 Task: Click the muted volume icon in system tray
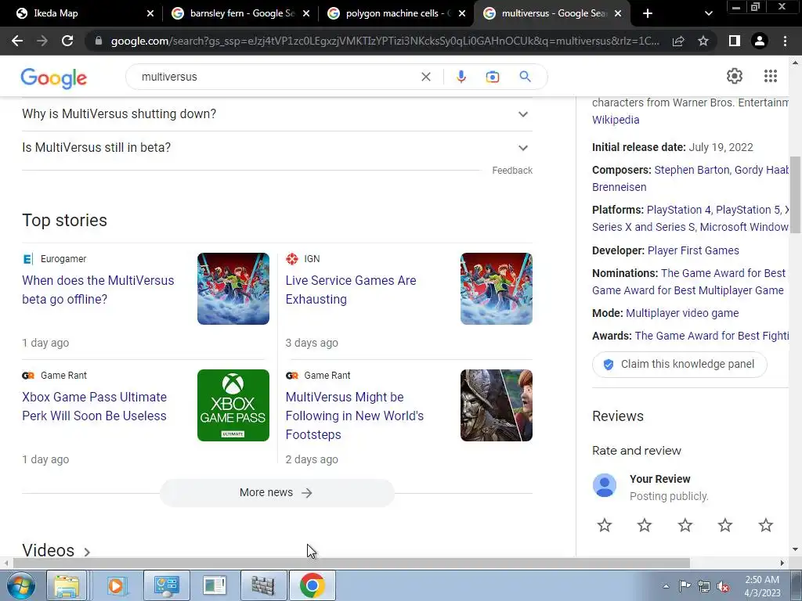(x=723, y=587)
